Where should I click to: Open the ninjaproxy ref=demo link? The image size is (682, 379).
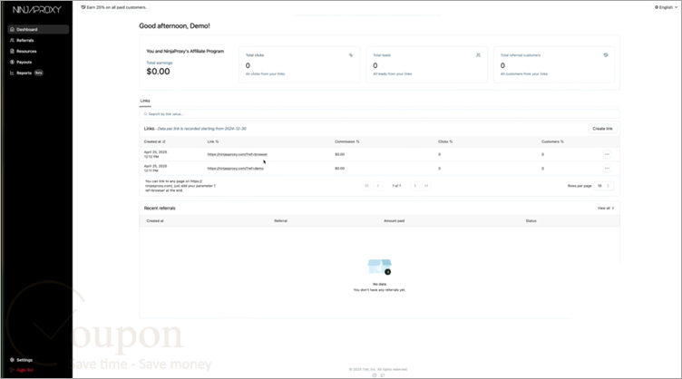(x=235, y=169)
